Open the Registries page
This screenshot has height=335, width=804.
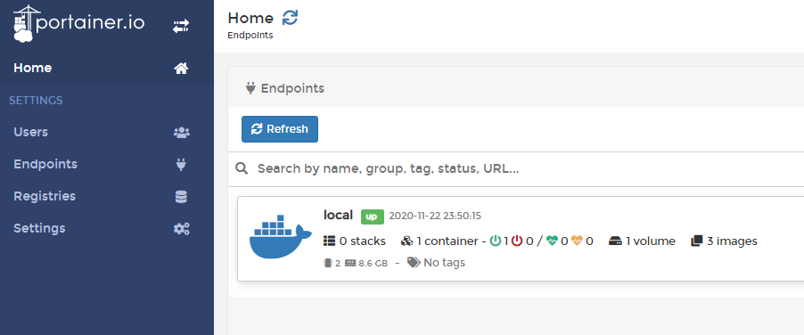pos(107,196)
